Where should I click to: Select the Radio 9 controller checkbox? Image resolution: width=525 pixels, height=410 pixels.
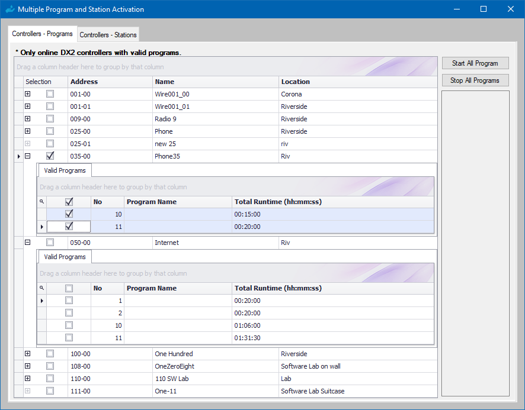(x=50, y=119)
